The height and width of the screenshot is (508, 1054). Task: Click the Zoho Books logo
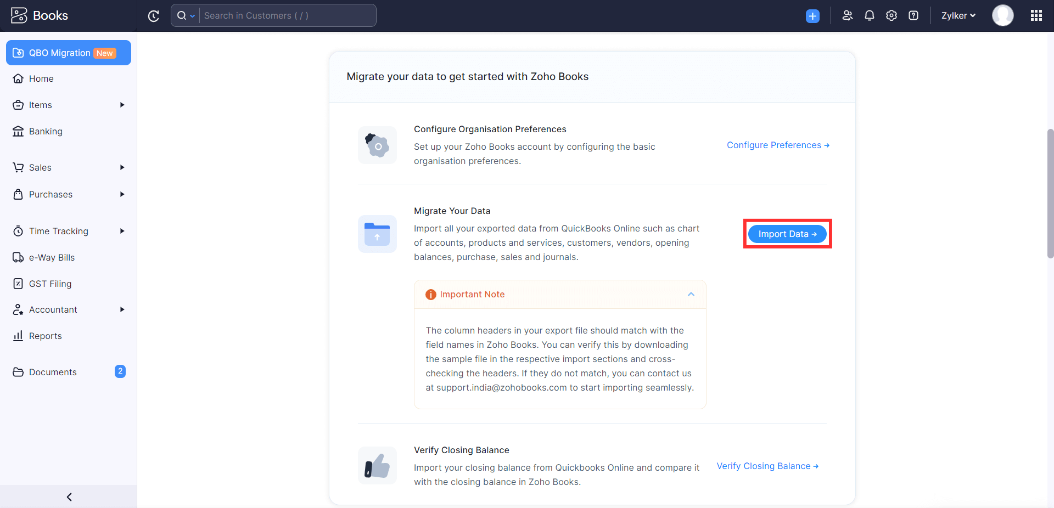pos(38,15)
